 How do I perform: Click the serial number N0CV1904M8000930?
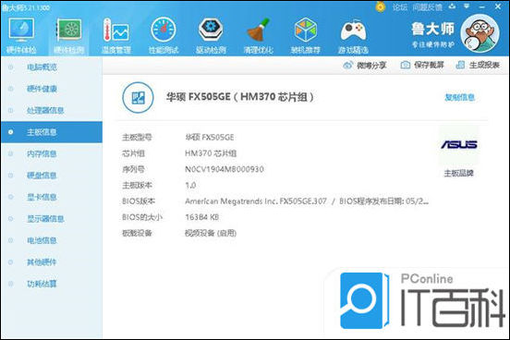[x=225, y=169]
